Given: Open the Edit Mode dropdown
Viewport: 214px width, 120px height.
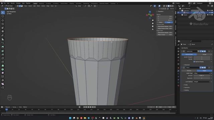Looking at the screenshot, I should 11,6.
